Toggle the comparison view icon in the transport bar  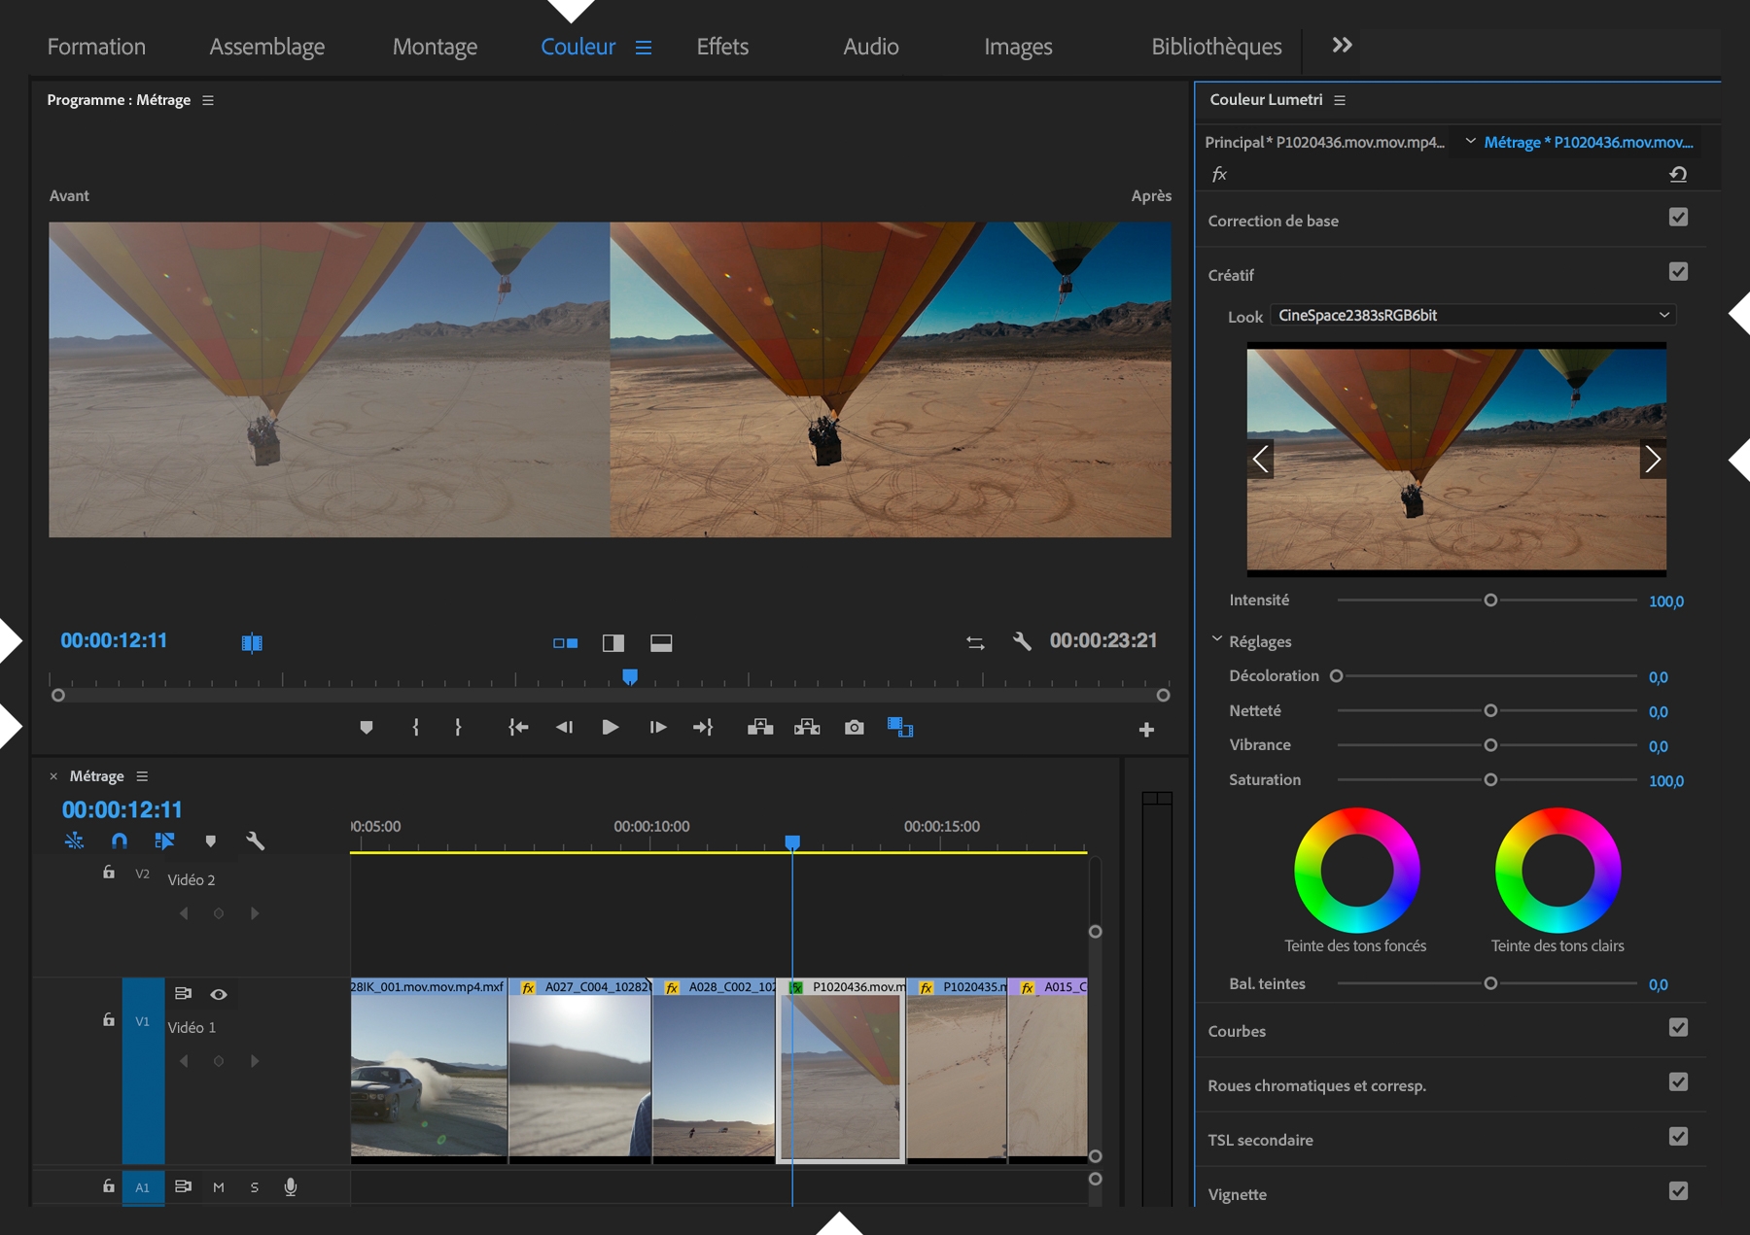pyautogui.click(x=899, y=727)
